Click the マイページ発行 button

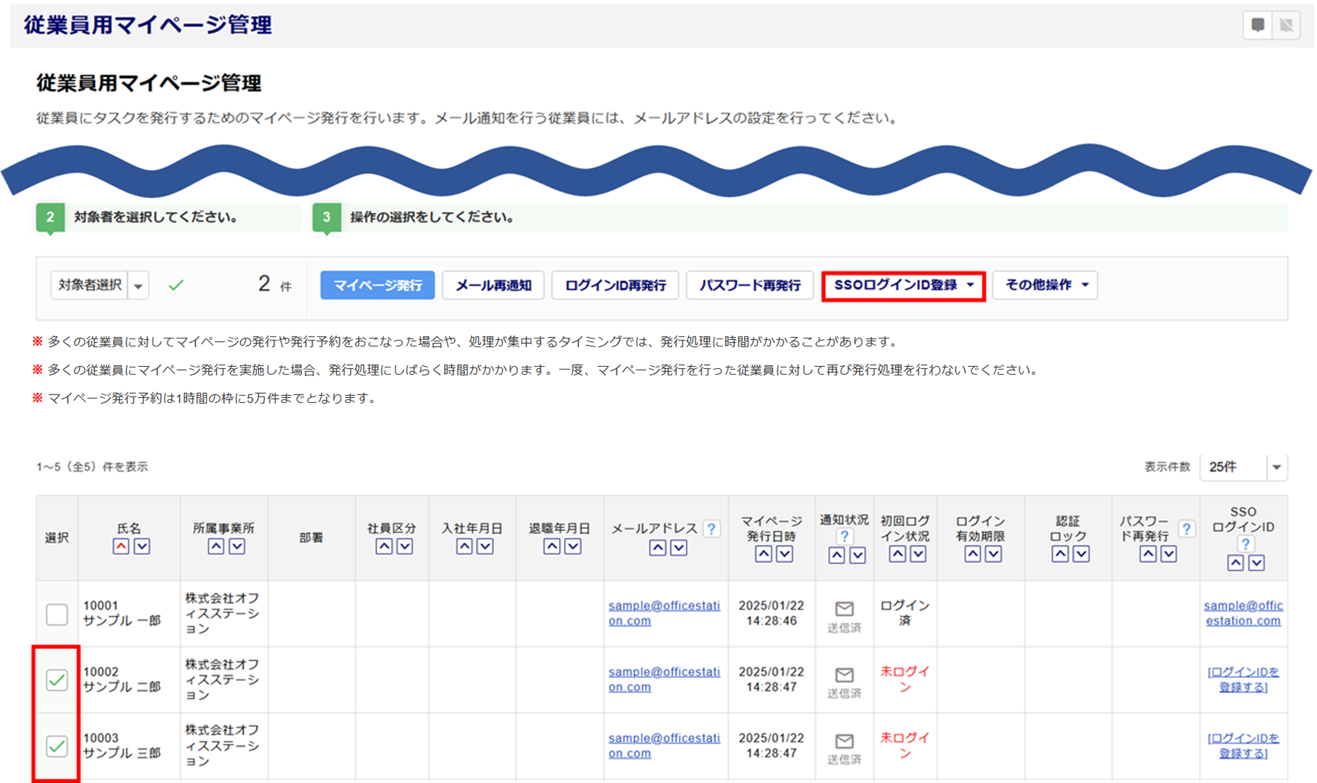(377, 285)
